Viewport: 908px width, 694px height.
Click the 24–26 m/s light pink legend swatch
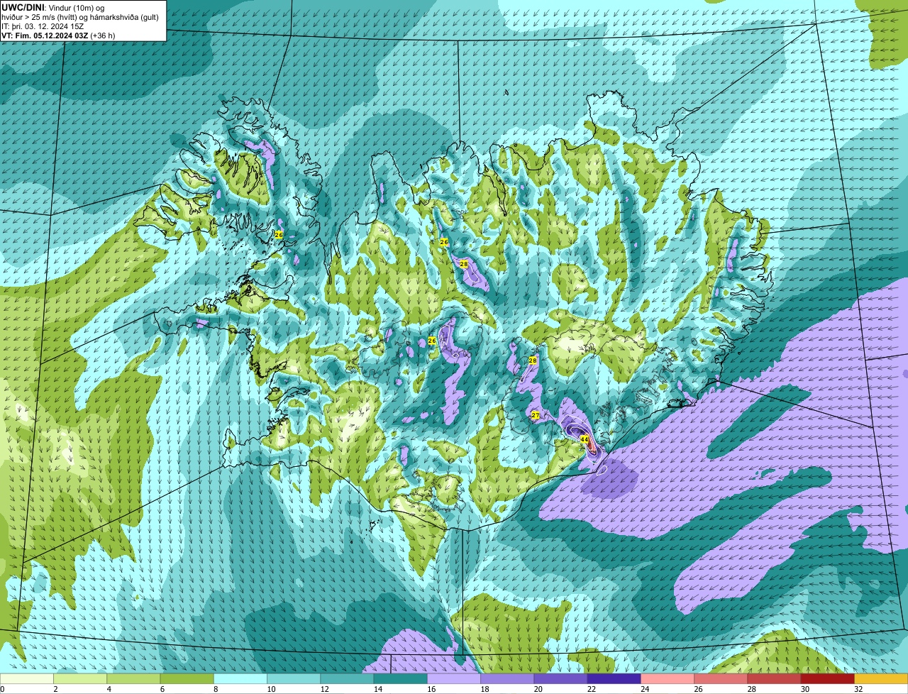pyautogui.click(x=668, y=678)
